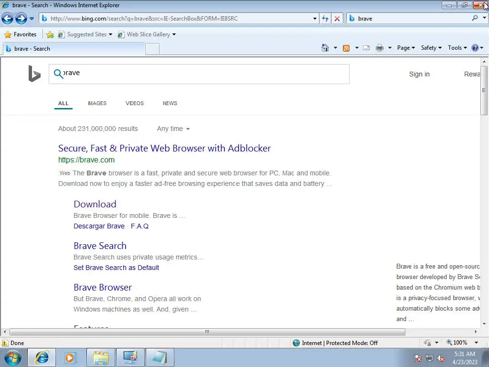Click the privacy report icon in status bar
Screen dimensions: 489x367
click(427, 343)
